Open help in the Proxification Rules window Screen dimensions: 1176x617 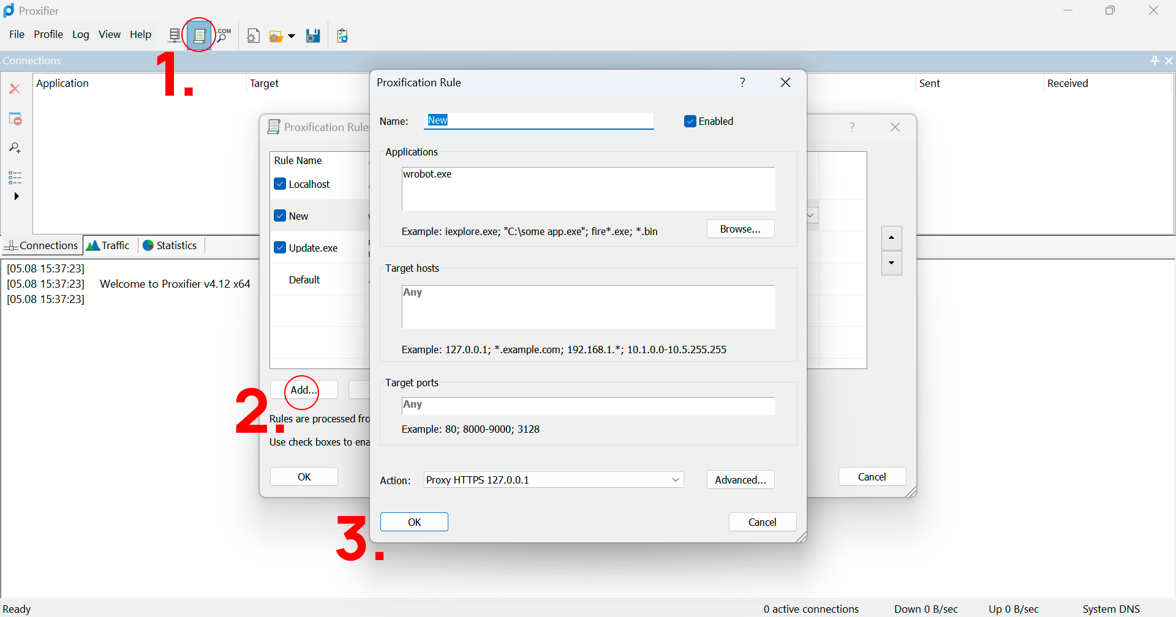tap(852, 127)
